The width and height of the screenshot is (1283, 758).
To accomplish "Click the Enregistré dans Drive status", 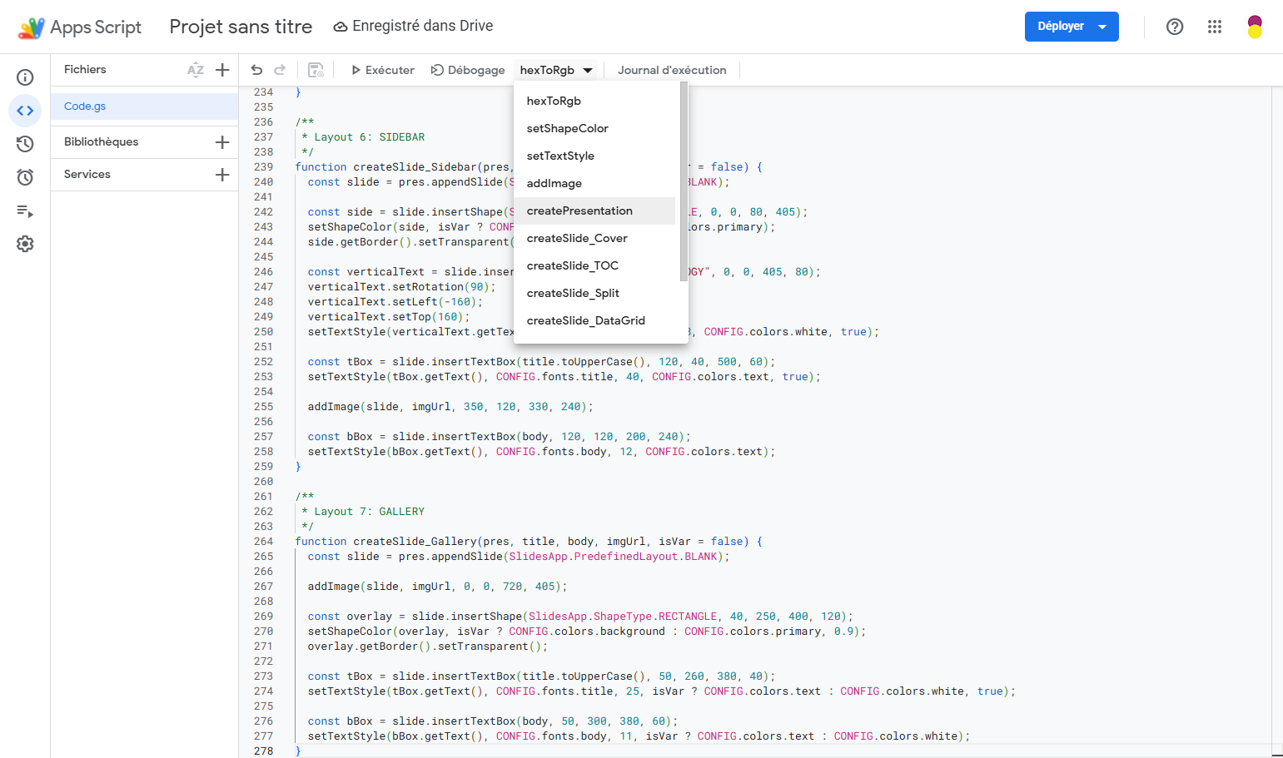I will 413,27.
